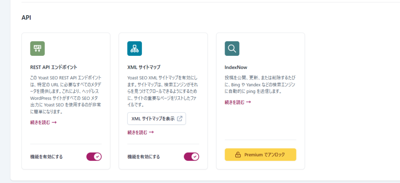Image resolution: width=400 pixels, height=183 pixels.
Task: Click 機能を有効にする label in REST API card
Action: click(x=46, y=157)
